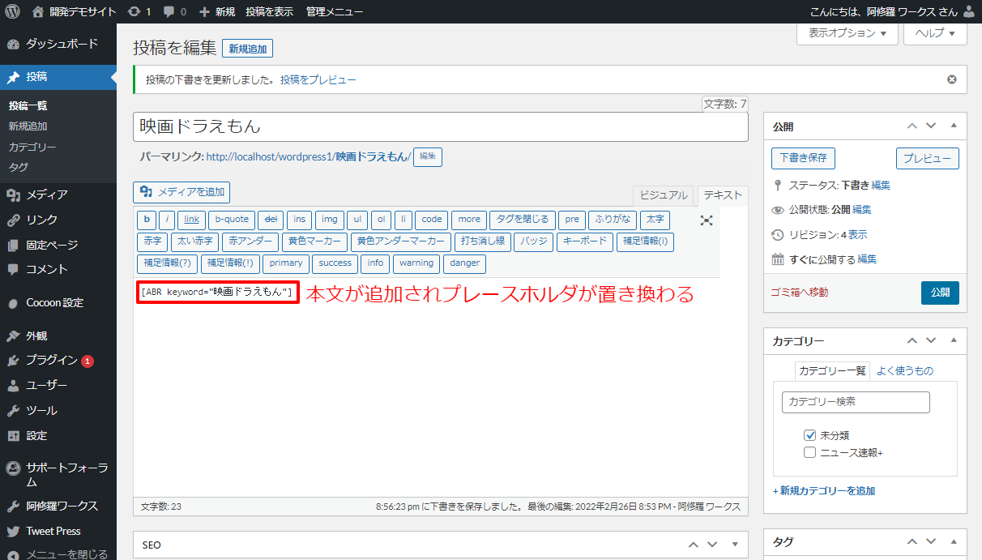Check the 未分類 category checkbox
The image size is (982, 560).
(x=809, y=435)
